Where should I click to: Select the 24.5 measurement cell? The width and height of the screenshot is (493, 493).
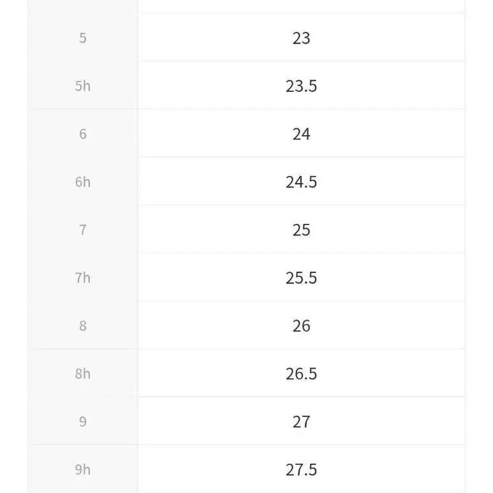point(301,182)
